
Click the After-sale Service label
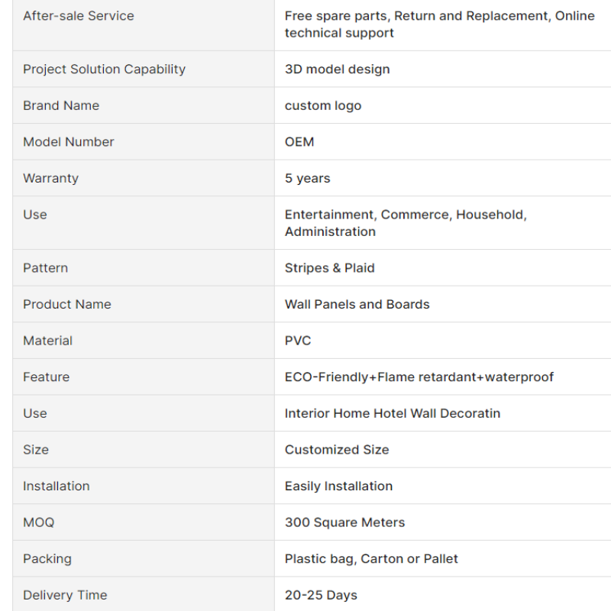[79, 16]
